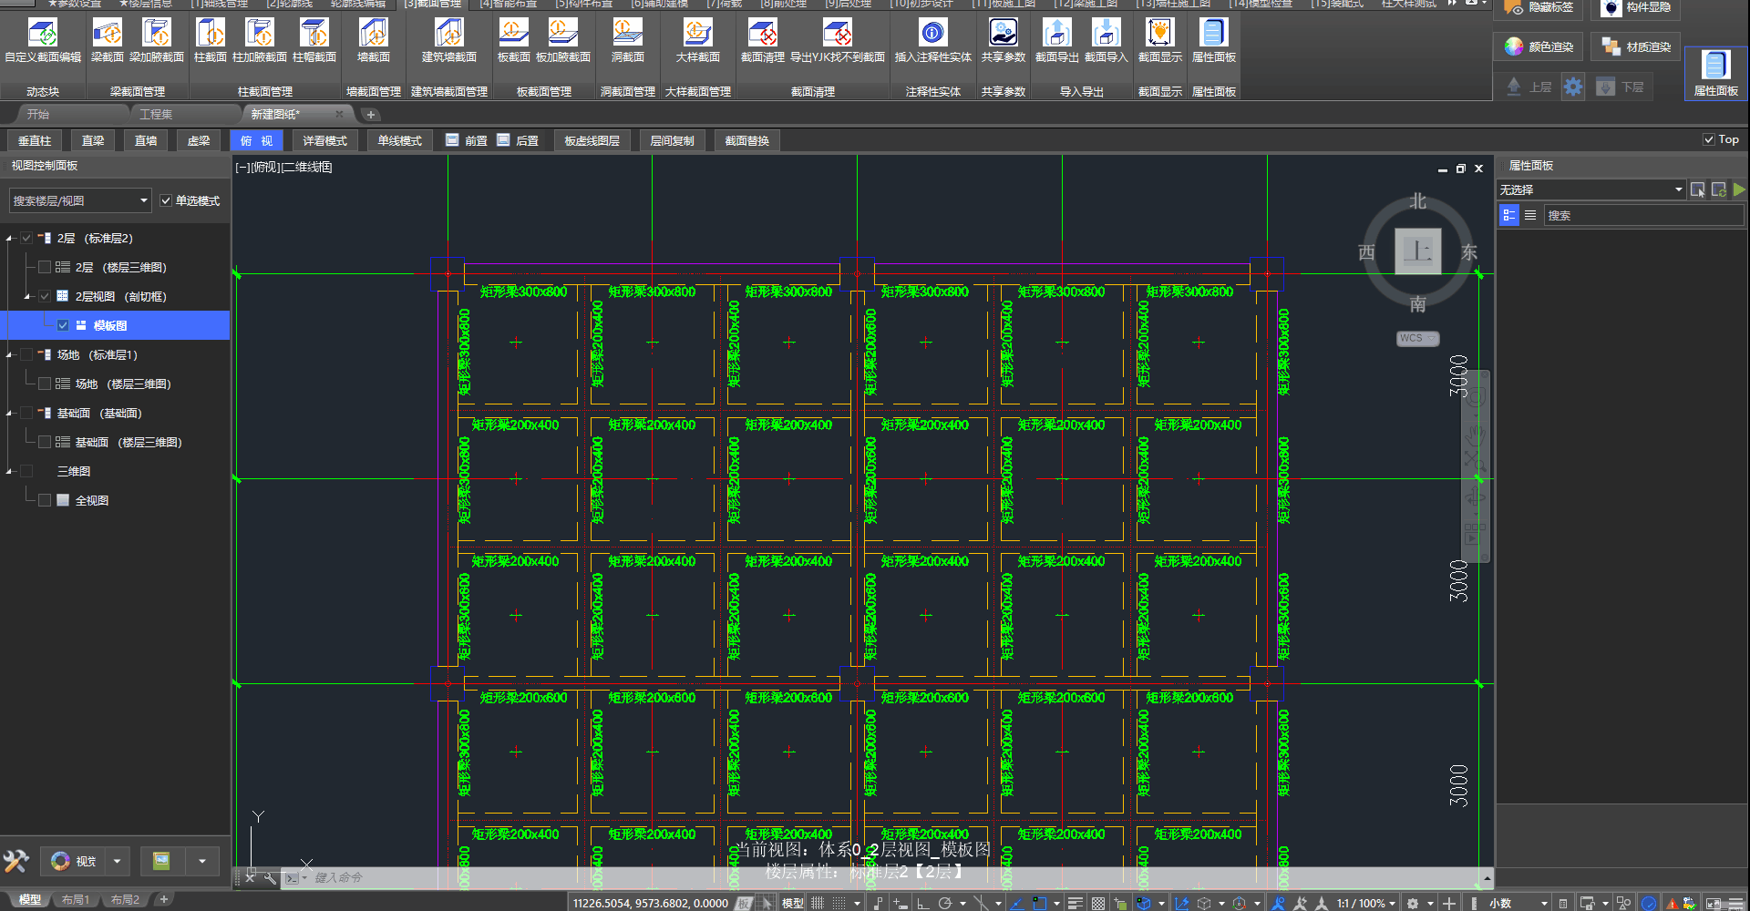This screenshot has width=1750, height=911.
Task: Click the 详看模式 button
Action: pos(324,140)
